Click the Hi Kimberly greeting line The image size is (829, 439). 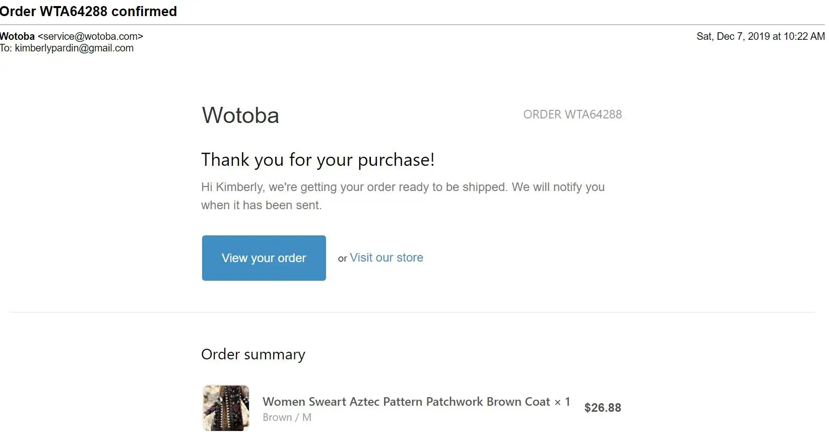click(x=403, y=187)
